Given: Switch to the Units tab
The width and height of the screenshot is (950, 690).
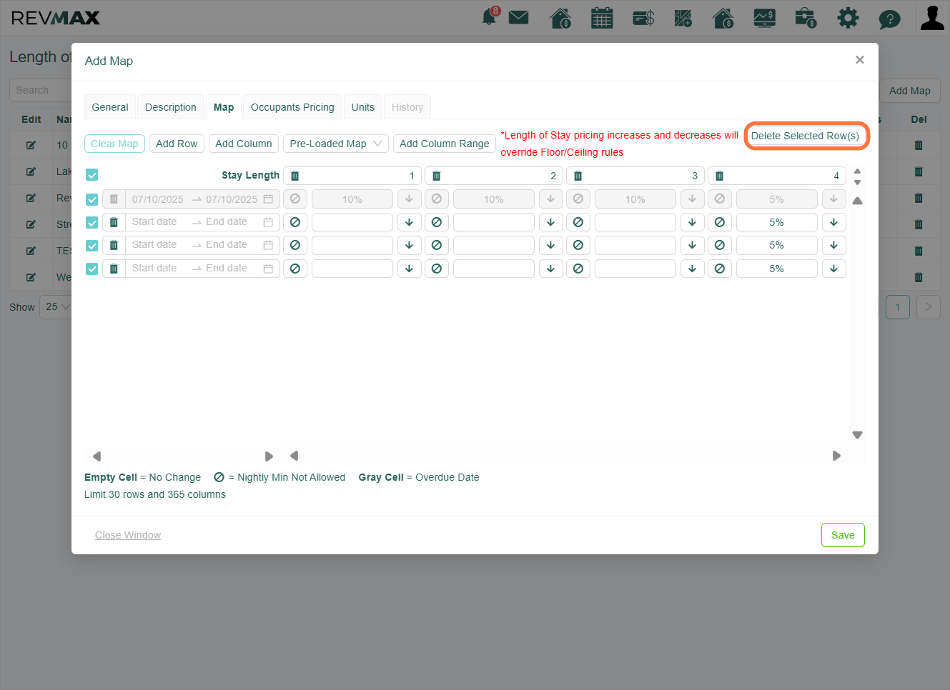Looking at the screenshot, I should [x=363, y=107].
